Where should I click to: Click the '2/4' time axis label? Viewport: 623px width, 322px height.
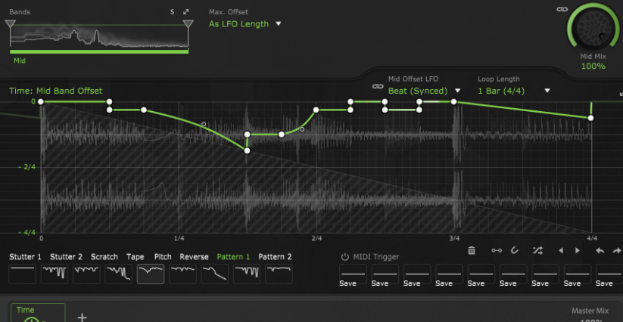point(316,238)
